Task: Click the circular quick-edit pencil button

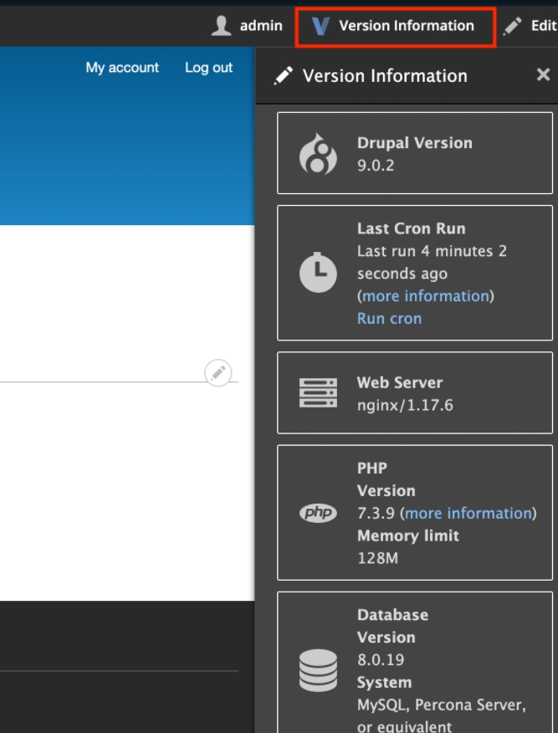Action: (x=218, y=373)
